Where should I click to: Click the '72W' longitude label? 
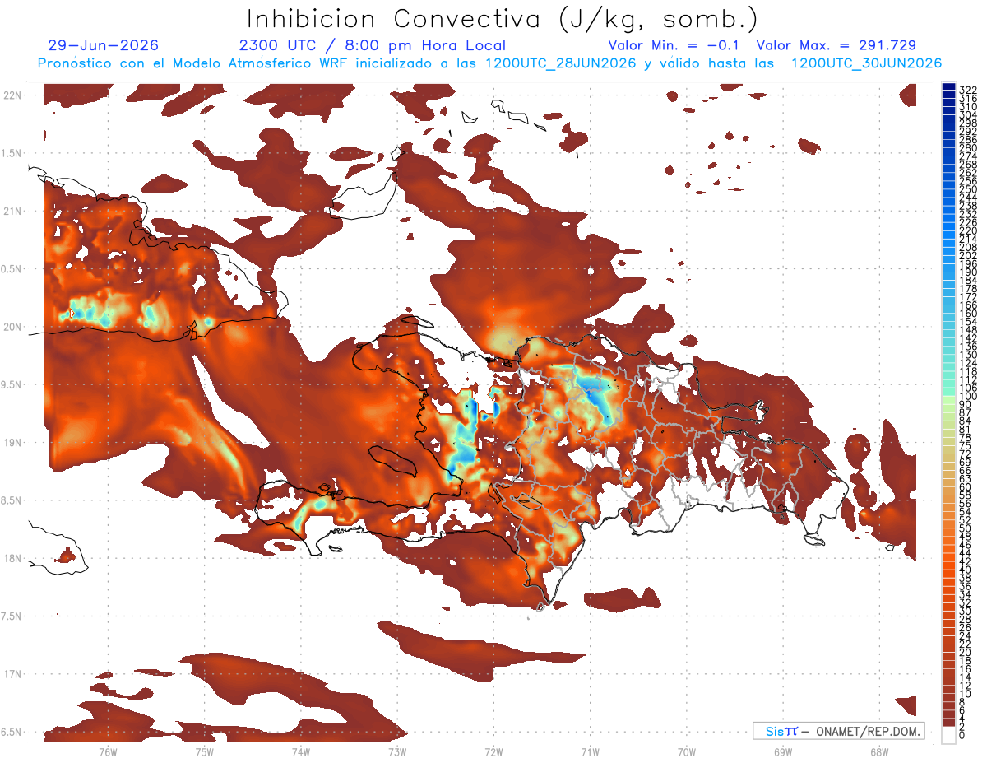(493, 751)
